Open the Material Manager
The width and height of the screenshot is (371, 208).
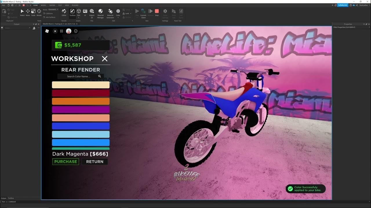[x=101, y=13]
